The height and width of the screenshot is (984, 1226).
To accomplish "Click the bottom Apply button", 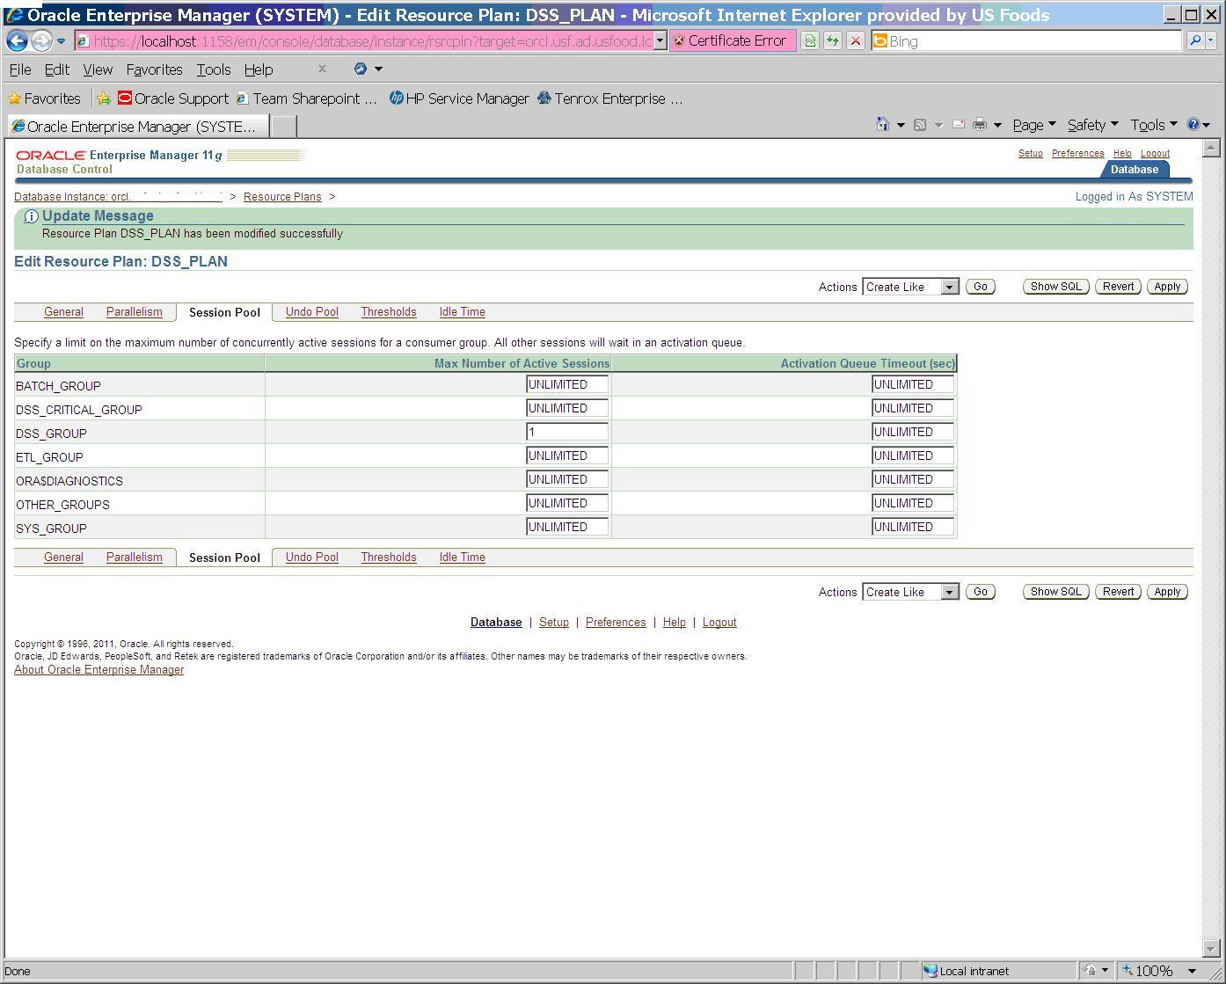I will click(1168, 592).
